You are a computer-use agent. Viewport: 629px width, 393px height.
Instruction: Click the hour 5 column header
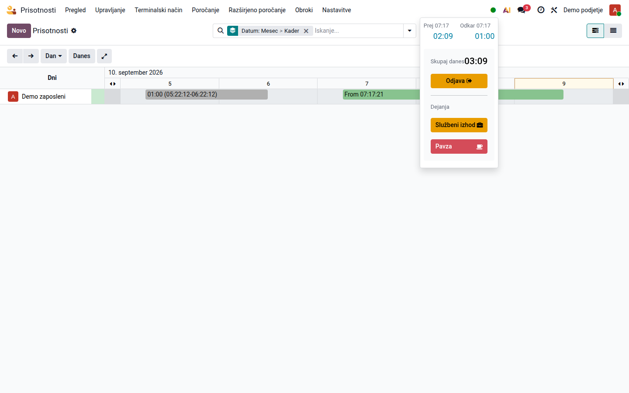pos(170,84)
